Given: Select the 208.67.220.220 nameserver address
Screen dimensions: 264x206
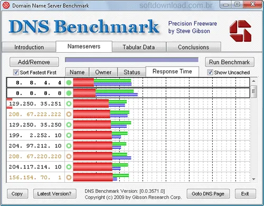Looking at the screenshot, I should [x=35, y=156].
